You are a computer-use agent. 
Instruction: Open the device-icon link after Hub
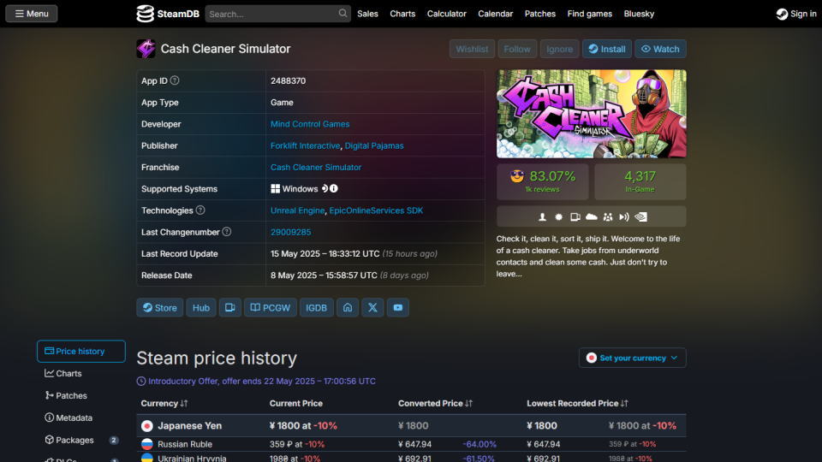point(229,307)
